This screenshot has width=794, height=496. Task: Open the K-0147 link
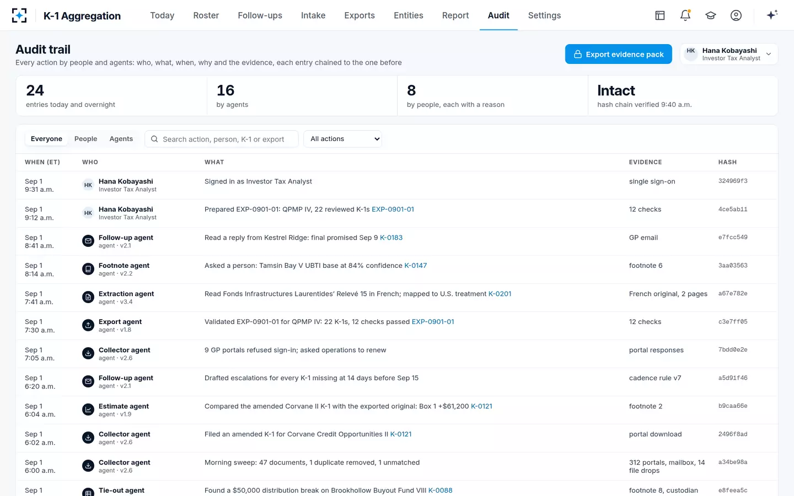(x=416, y=266)
